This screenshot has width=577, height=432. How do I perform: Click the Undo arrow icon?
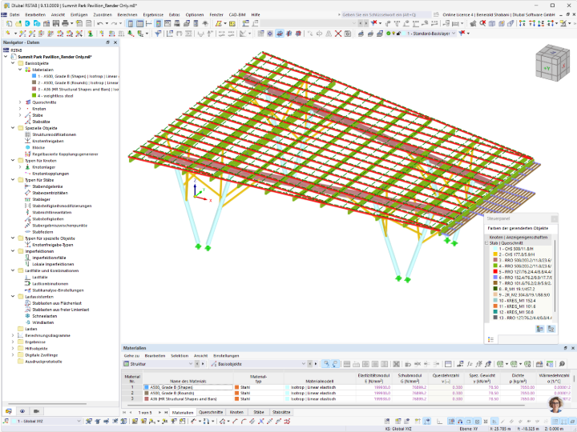click(x=100, y=23)
